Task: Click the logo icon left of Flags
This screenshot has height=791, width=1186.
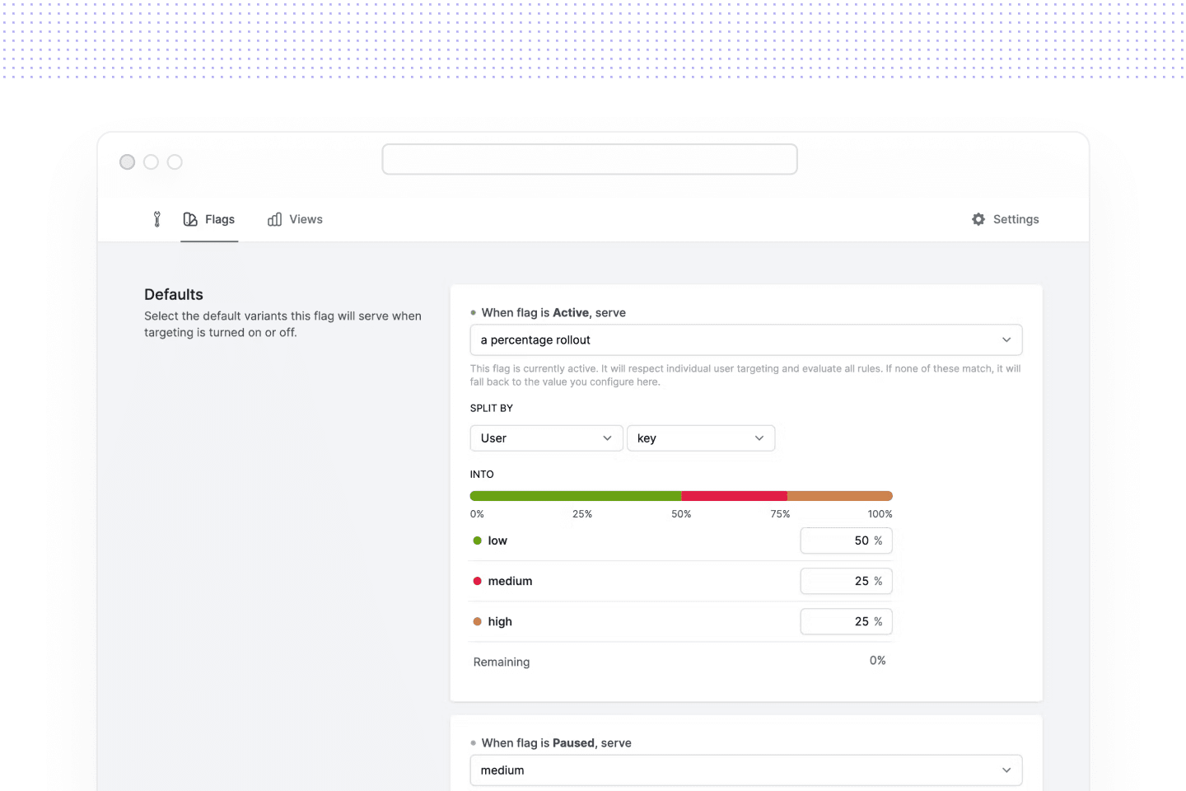Action: tap(157, 219)
